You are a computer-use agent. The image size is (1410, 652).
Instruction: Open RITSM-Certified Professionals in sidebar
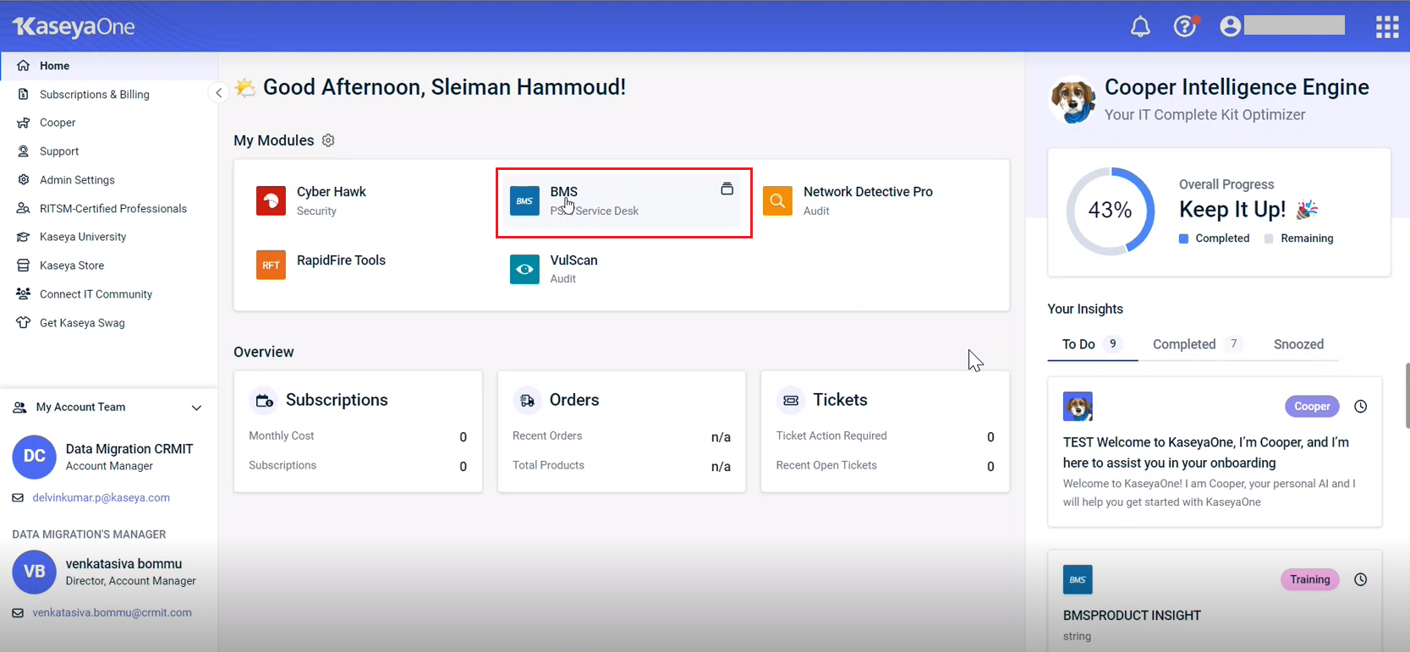coord(108,209)
